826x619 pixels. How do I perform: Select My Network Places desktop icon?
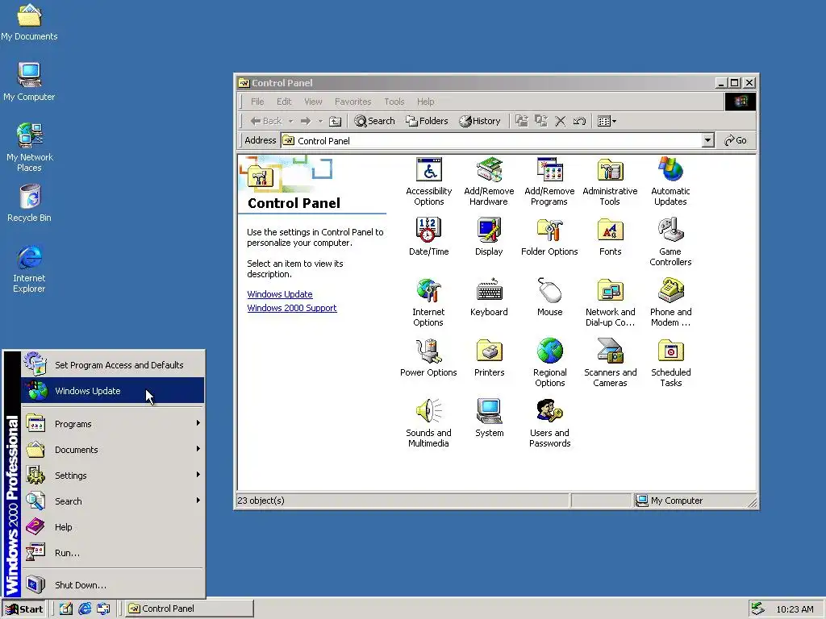tap(29, 147)
